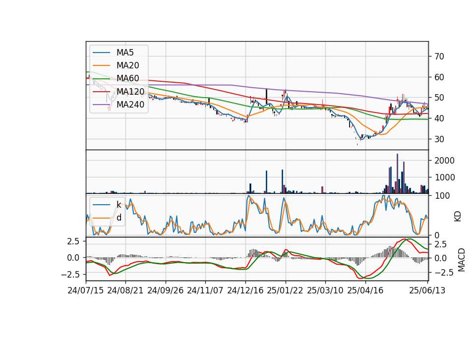Click the 25/04/16 date axis label

pyautogui.click(x=365, y=290)
